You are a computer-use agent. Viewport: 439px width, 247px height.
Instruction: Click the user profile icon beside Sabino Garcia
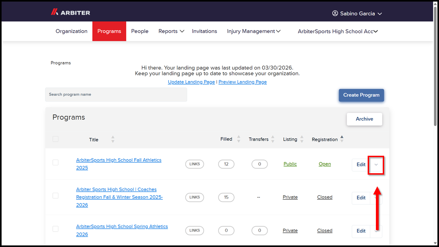(x=335, y=13)
